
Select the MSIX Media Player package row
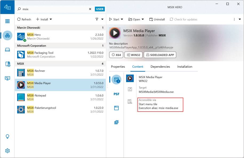click(60, 85)
